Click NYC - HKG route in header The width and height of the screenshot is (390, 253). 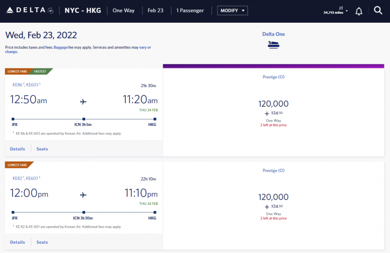(x=83, y=11)
